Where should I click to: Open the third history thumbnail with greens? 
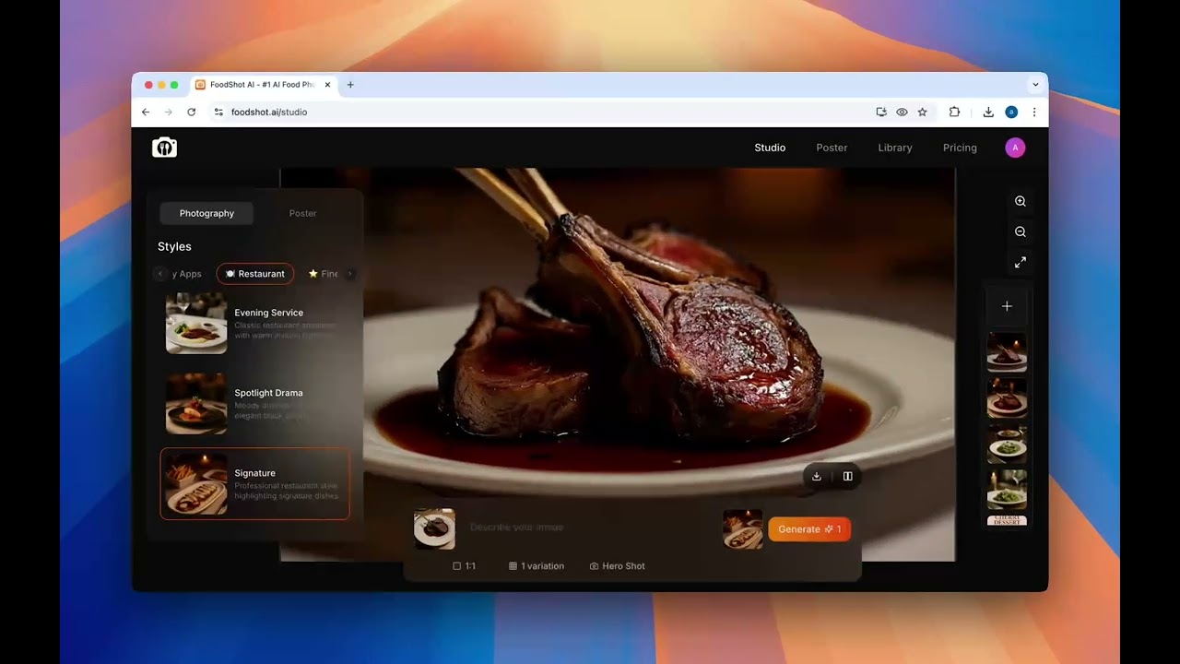tap(1007, 444)
